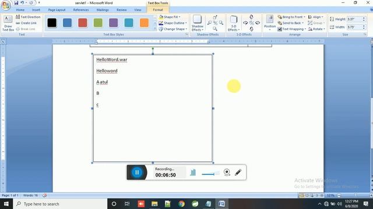Toggle the webcam in recorder toolbar
Image resolution: width=373 pixels, height=209 pixels.
coord(227,172)
